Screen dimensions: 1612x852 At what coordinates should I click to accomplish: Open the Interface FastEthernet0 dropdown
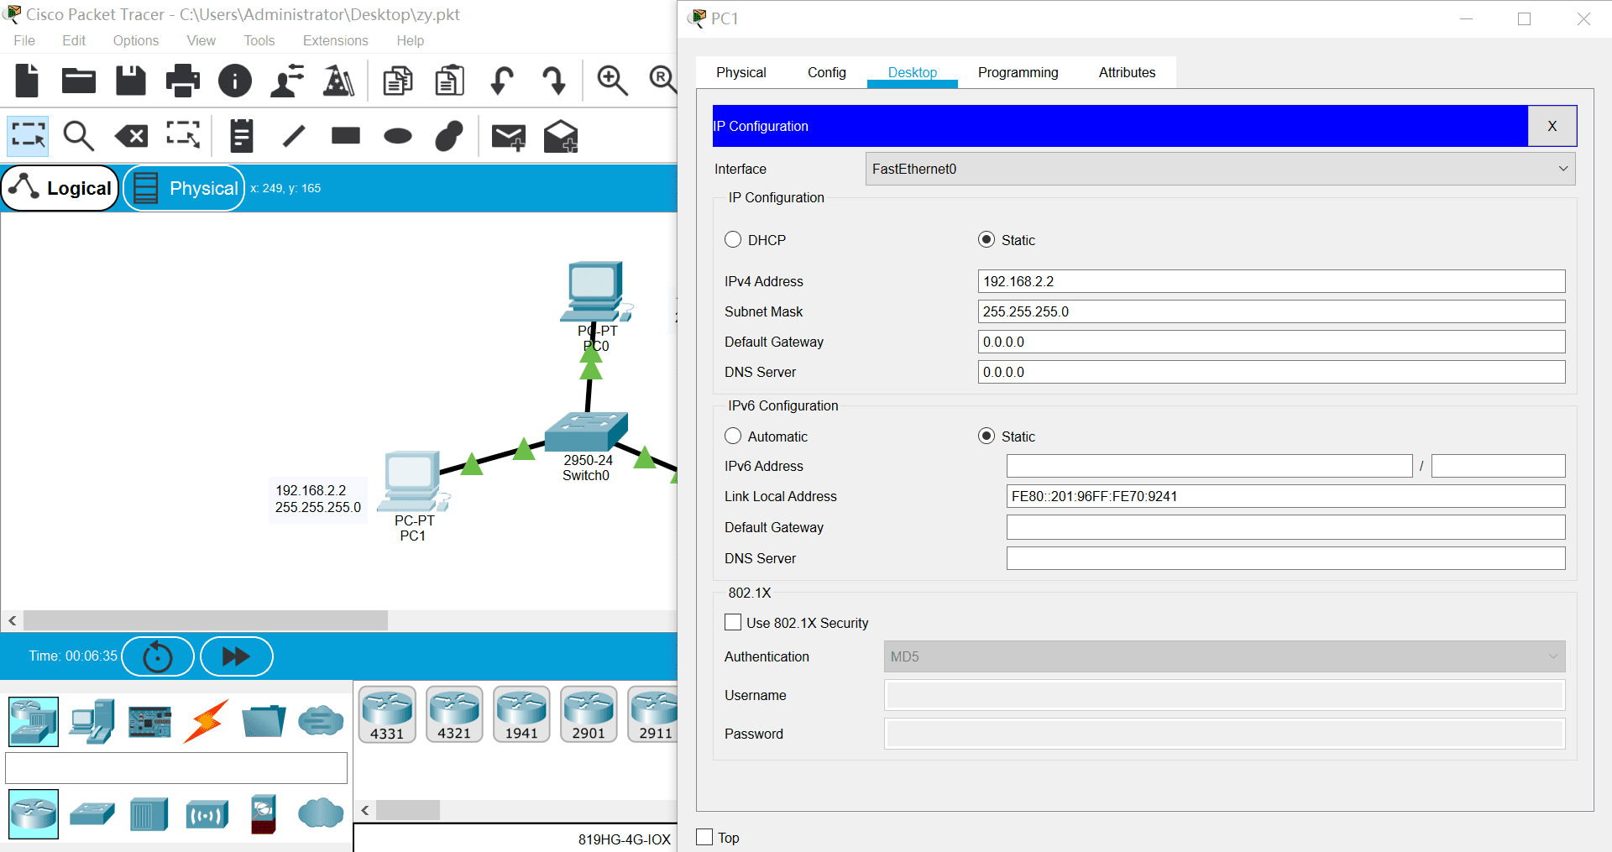(1220, 169)
